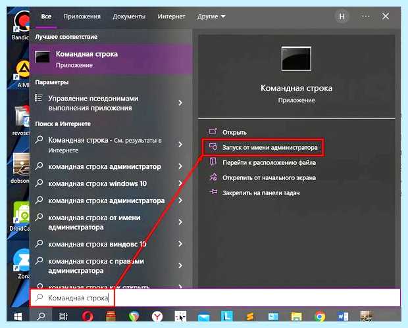Open the Mail app from taskbar
The width and height of the screenshot is (408, 328).
[204, 317]
